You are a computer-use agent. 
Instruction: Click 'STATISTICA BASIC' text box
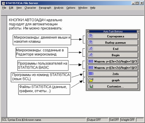tap(43, 65)
